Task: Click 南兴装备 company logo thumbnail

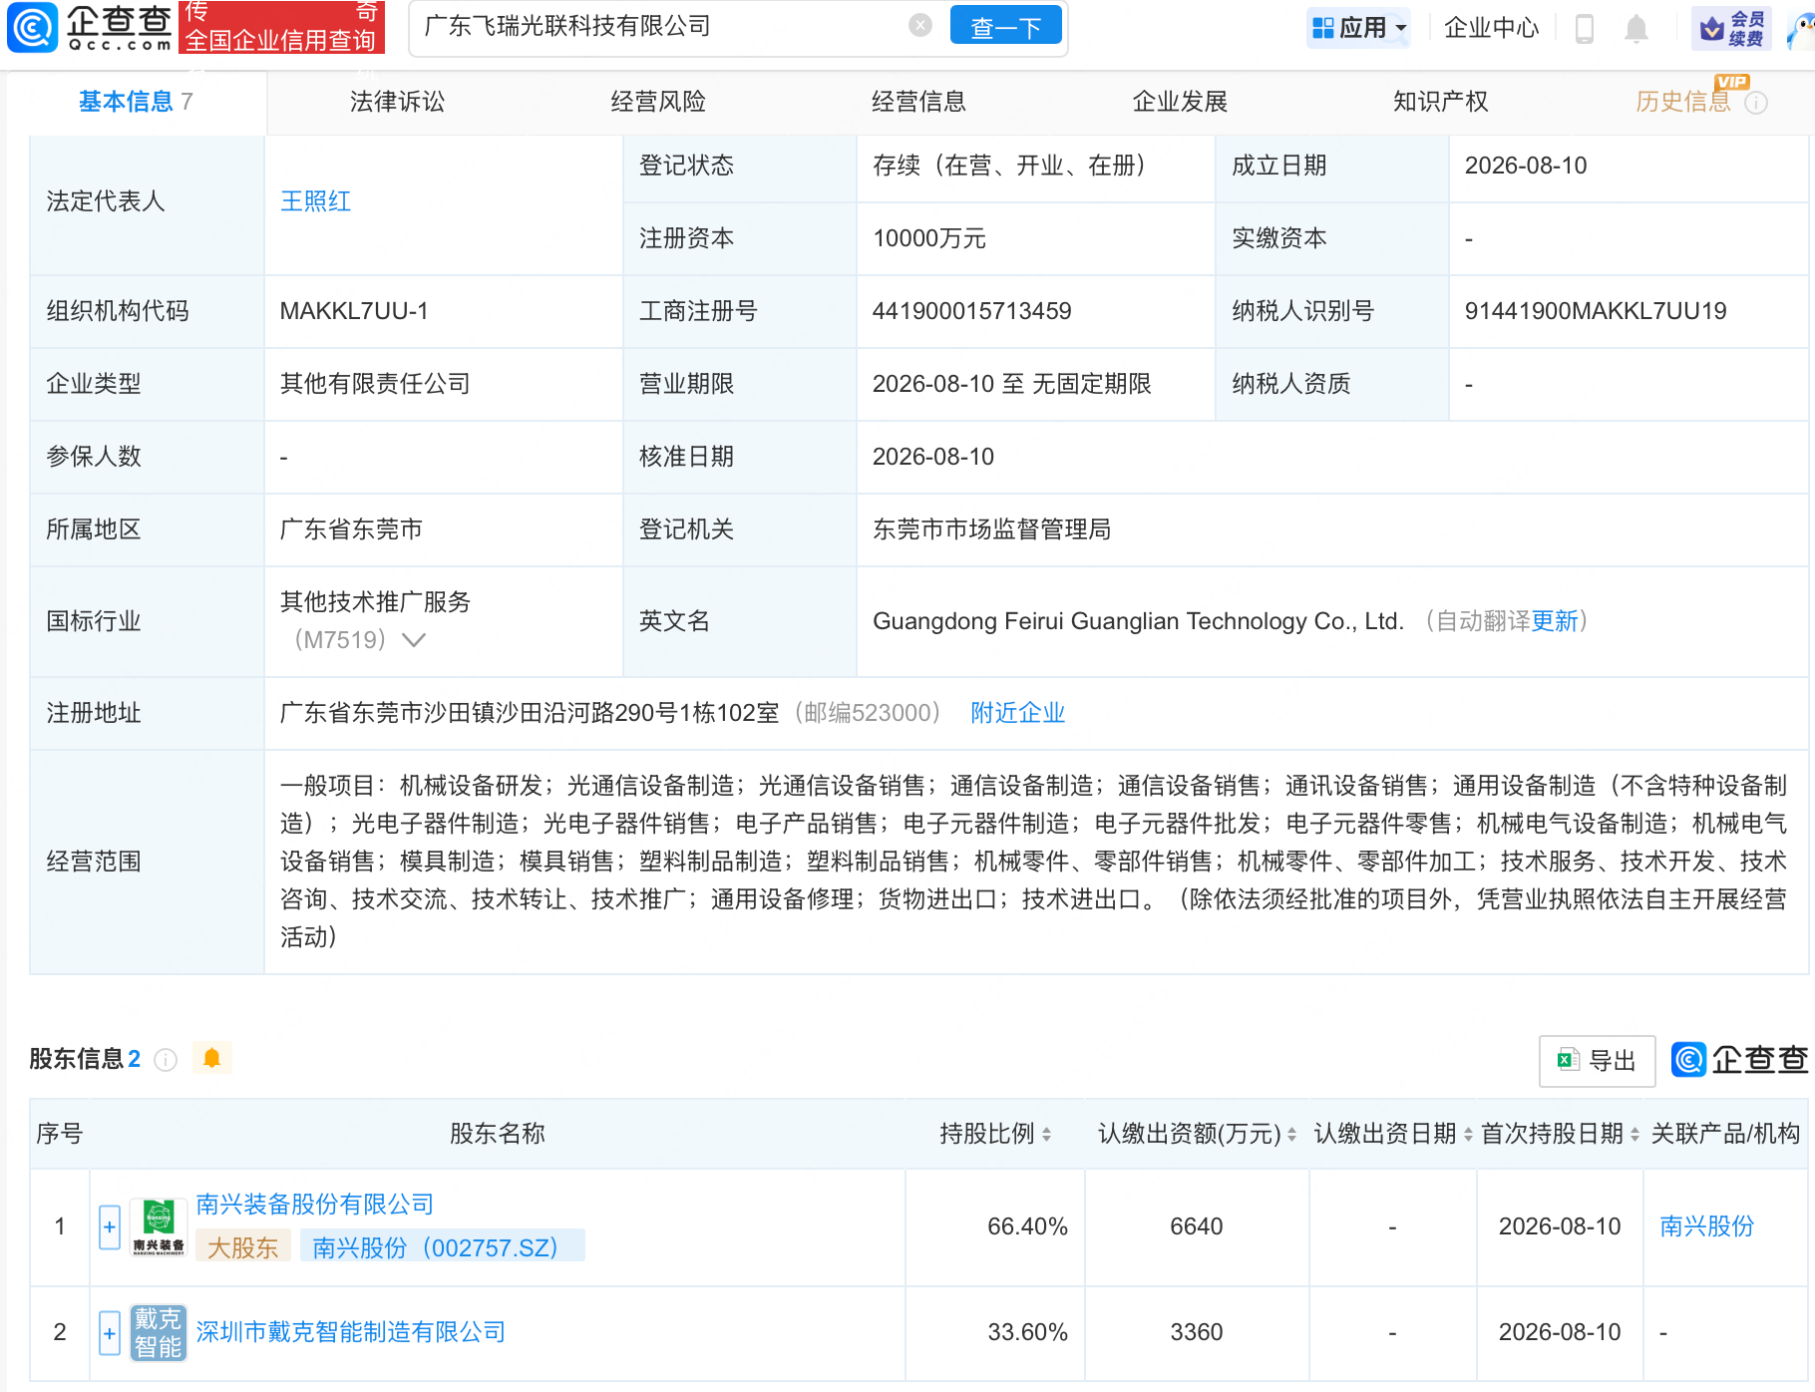Action: (159, 1227)
